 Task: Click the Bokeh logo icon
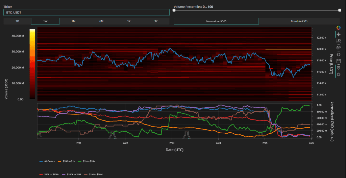point(338,28)
